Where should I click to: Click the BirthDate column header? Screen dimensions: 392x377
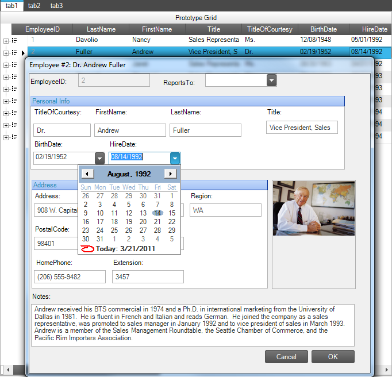324,29
